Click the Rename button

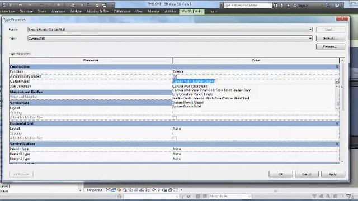331,47
